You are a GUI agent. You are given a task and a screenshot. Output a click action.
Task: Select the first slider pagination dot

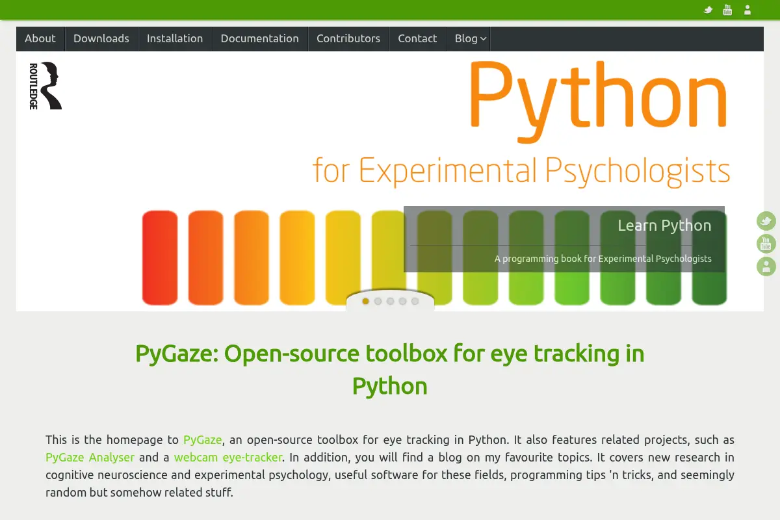[365, 301]
